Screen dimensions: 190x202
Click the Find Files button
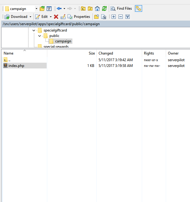(x=121, y=9)
